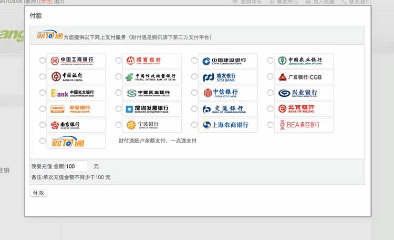Viewport: 394px width, 240px height.
Task: Choose the 兴业银行 radio button
Action: click(x=270, y=93)
